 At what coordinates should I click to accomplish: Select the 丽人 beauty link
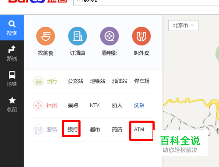click(x=117, y=105)
